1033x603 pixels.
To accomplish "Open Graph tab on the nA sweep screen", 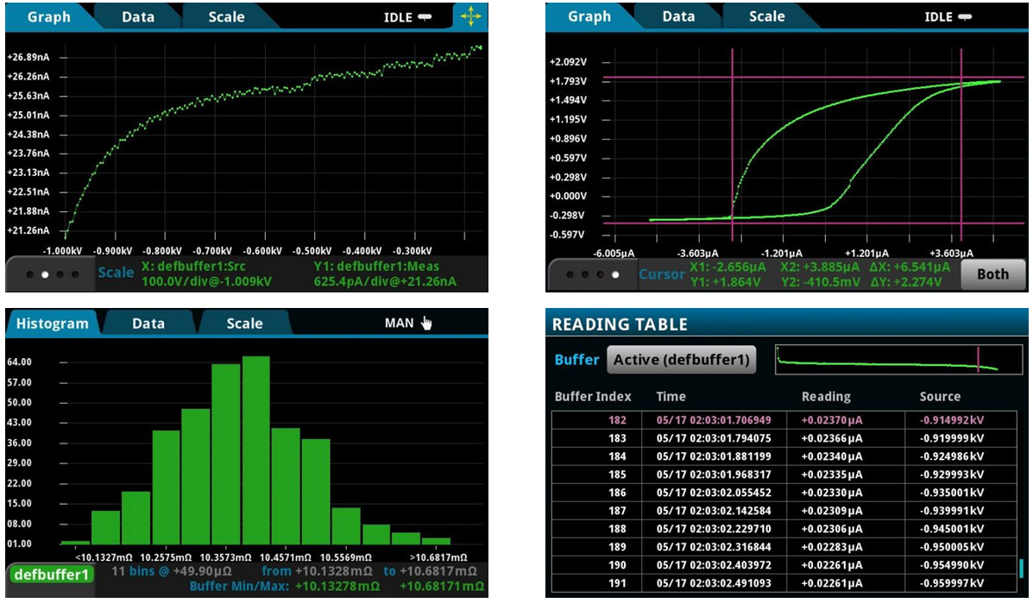I will pyautogui.click(x=48, y=17).
